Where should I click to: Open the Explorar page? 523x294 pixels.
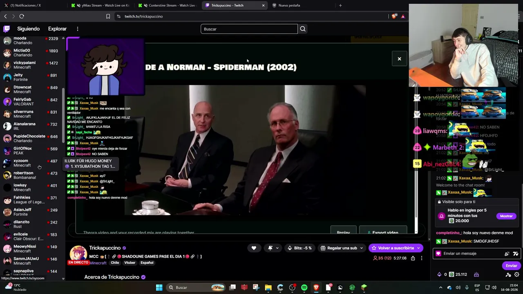[x=57, y=29]
